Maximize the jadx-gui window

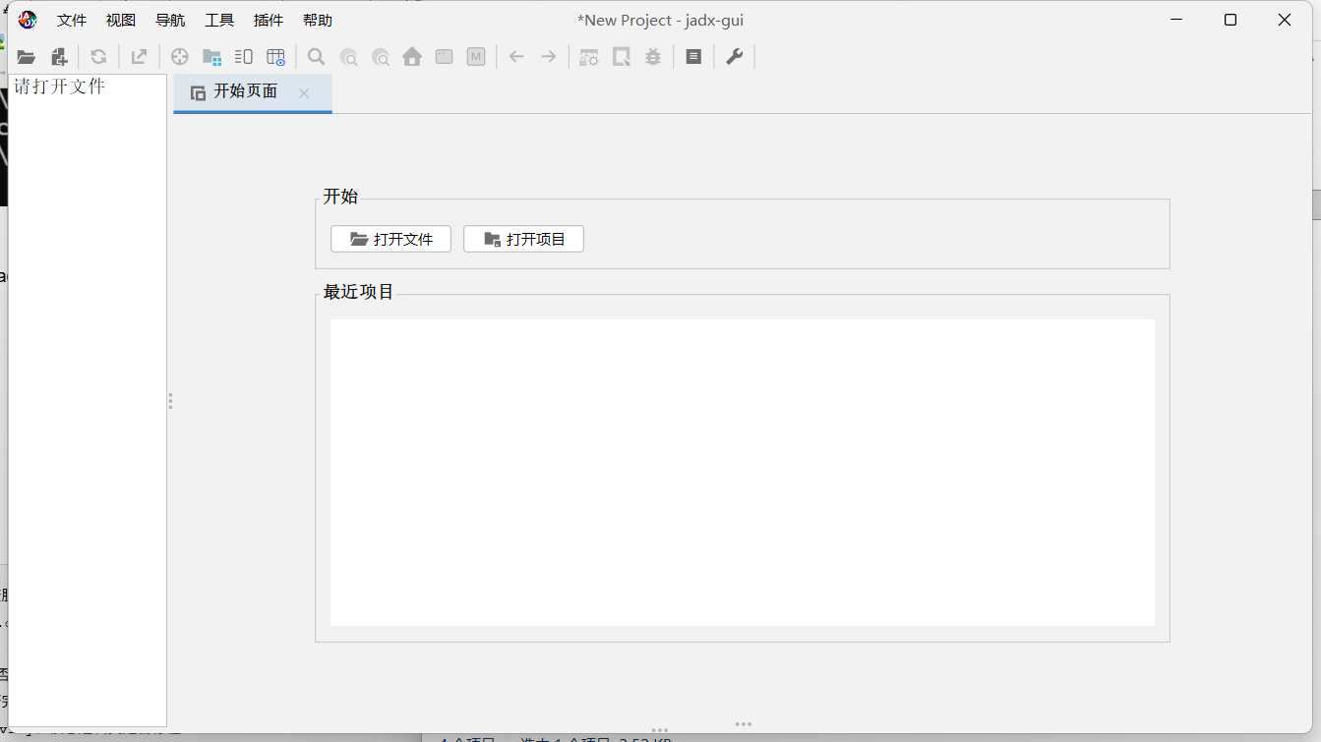(1230, 20)
